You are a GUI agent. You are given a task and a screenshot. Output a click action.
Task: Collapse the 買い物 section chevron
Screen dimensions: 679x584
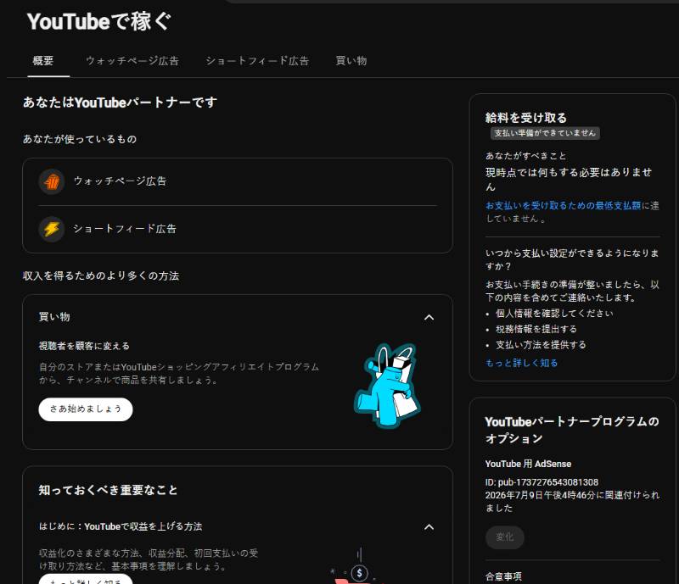tap(429, 318)
